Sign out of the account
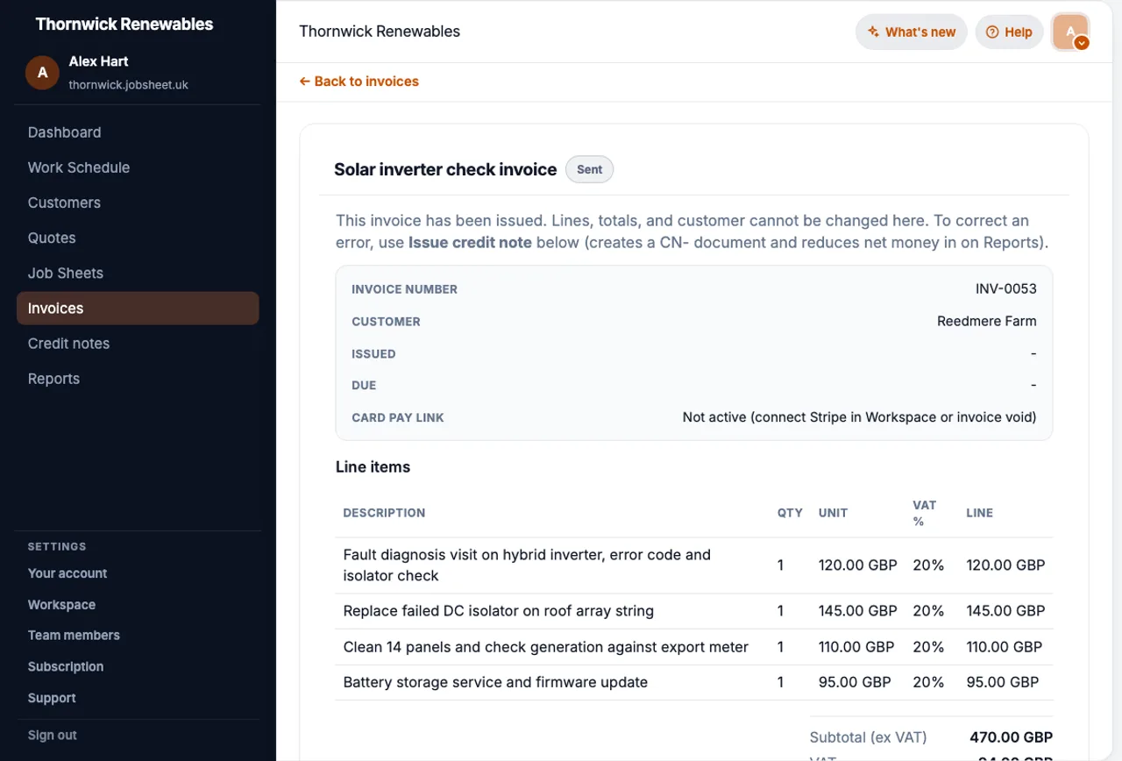The height and width of the screenshot is (761, 1122). click(53, 735)
